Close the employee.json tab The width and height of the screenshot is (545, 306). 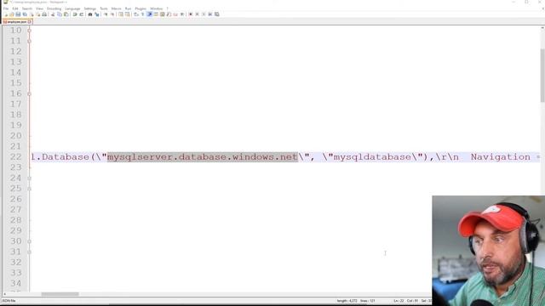(x=30, y=21)
